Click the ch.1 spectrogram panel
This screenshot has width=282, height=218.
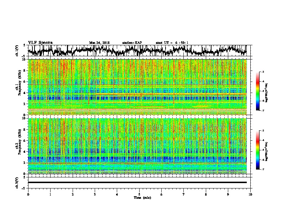point(137,87)
